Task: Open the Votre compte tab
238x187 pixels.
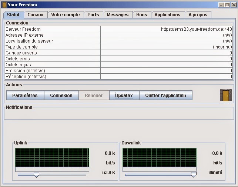Action: tap(66, 15)
